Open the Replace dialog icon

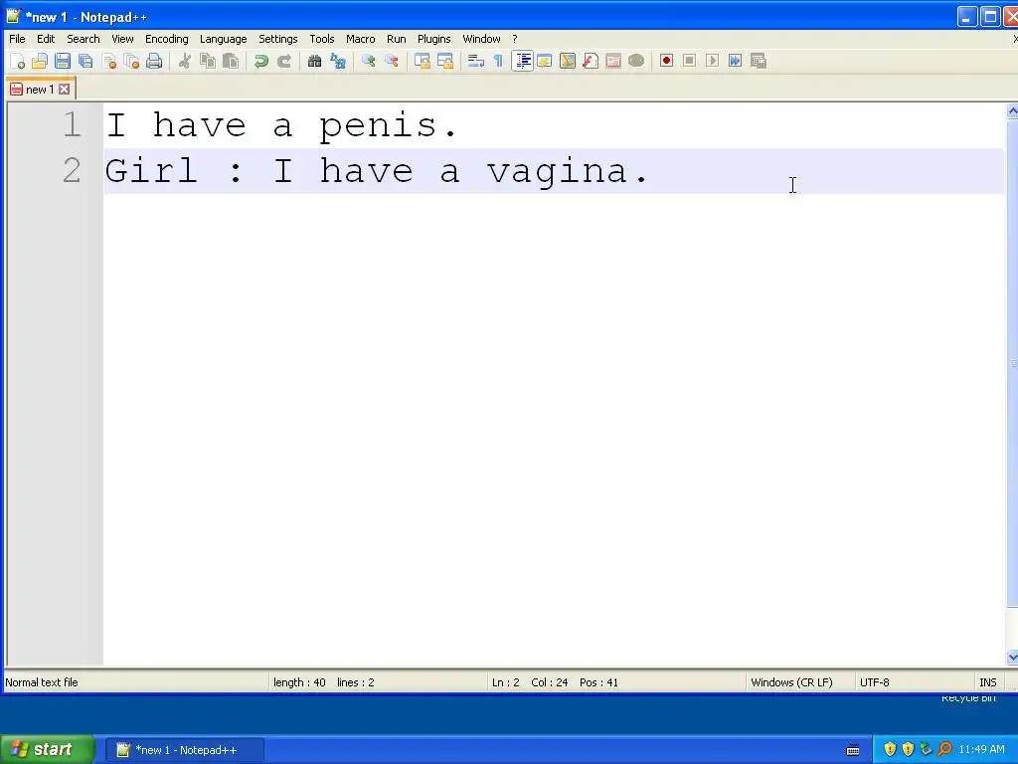(x=338, y=61)
